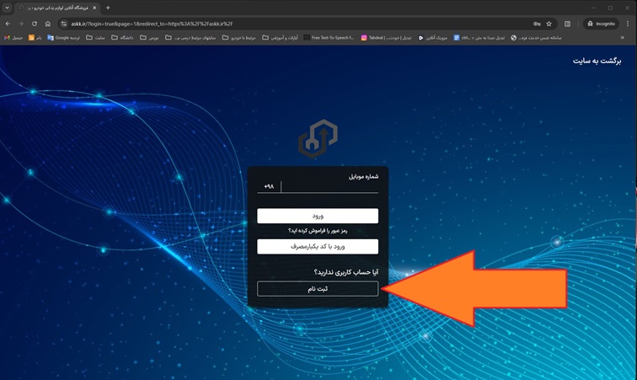
Task: Open the Chrome three-dot menu
Action: (x=629, y=24)
